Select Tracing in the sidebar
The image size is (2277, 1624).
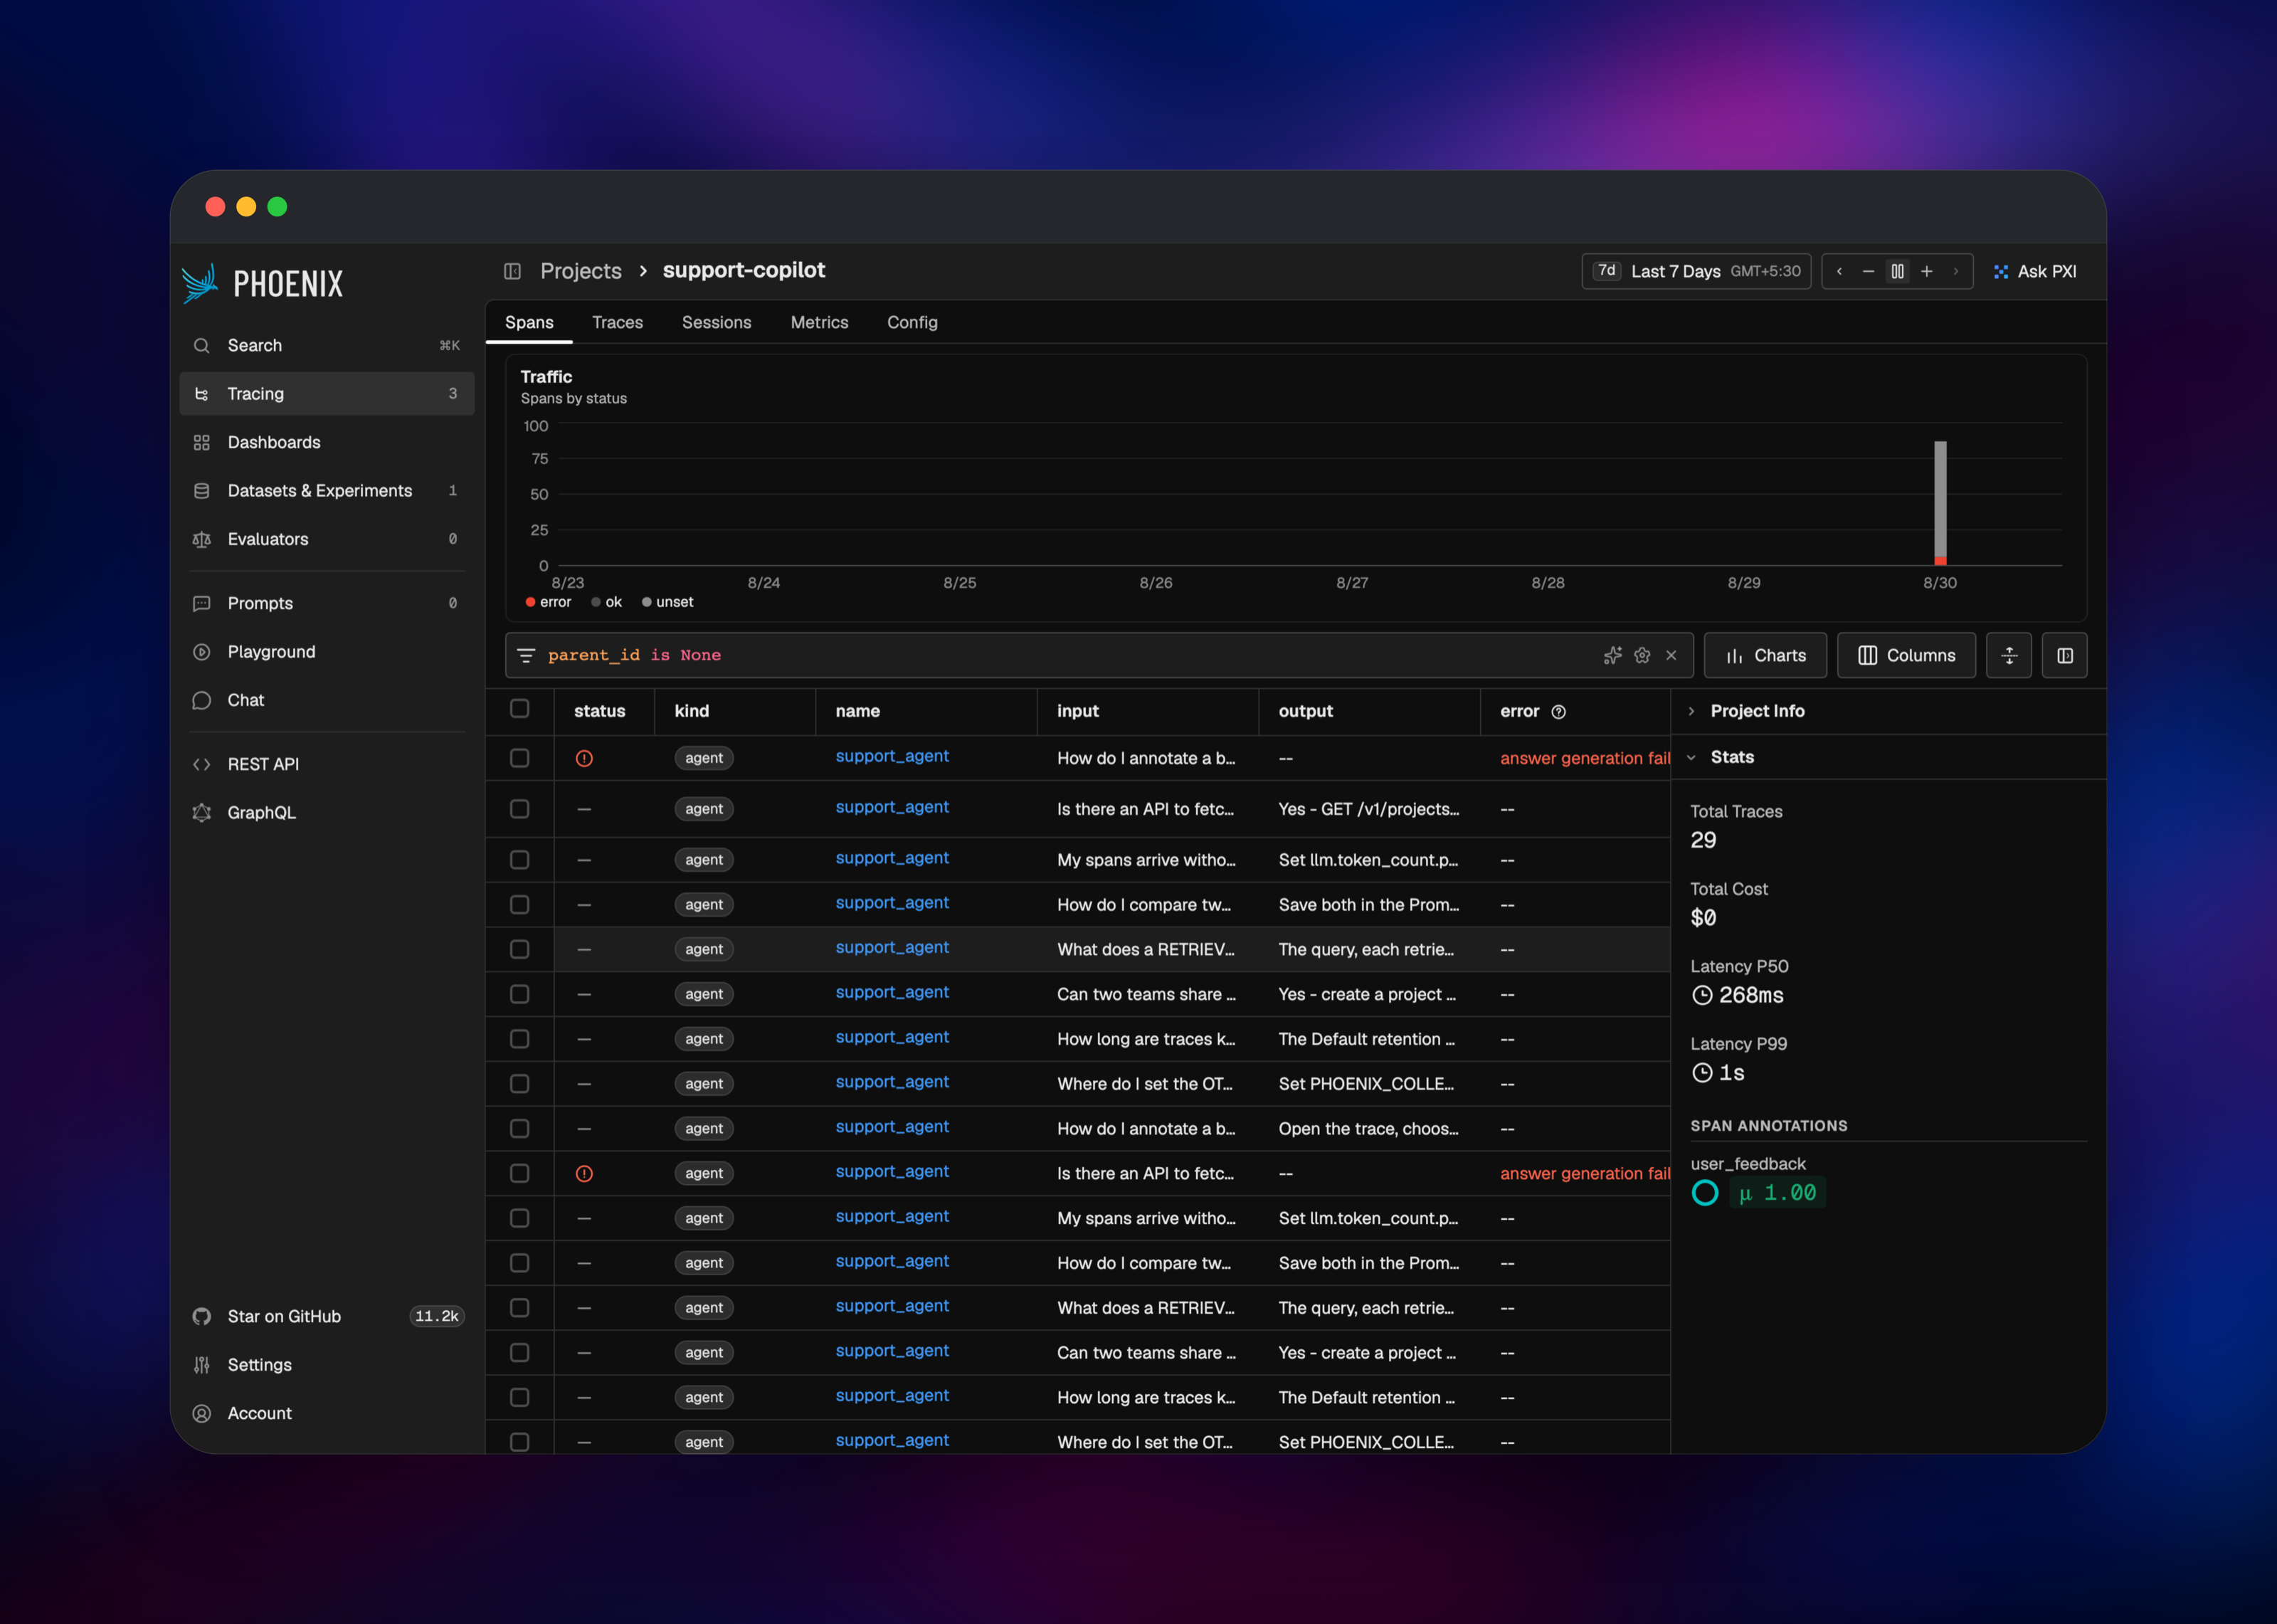click(326, 393)
